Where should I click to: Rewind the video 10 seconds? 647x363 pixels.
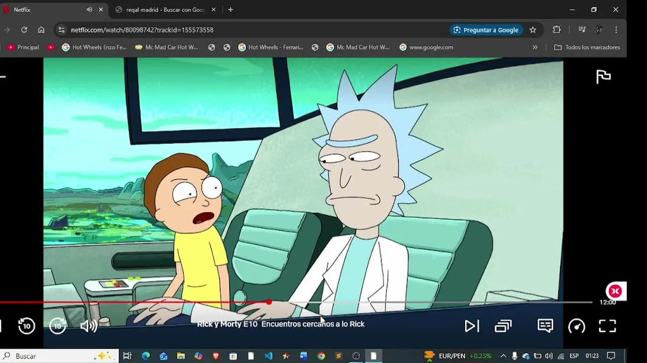(27, 326)
